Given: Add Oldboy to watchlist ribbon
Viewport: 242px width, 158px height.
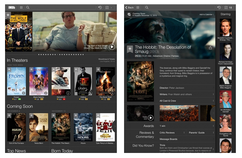Looking at the screenshot, I should coord(76,69).
